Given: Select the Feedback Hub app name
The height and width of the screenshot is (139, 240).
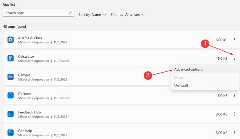Looking at the screenshot, I should [29, 112].
